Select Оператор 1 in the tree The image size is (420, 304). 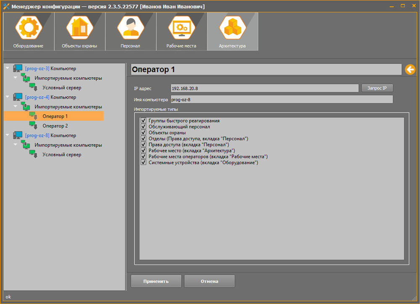55,116
